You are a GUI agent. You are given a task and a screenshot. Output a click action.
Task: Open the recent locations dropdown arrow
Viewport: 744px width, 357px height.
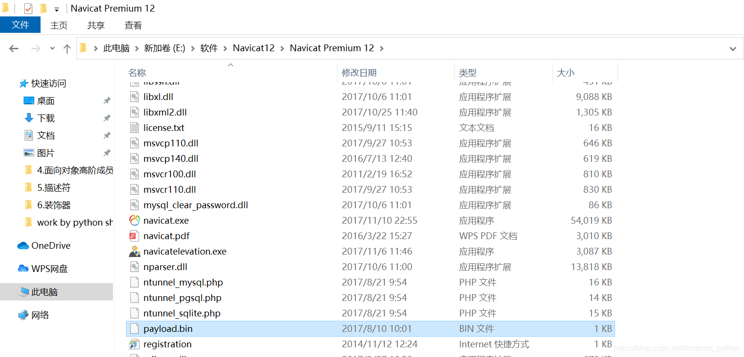click(52, 48)
